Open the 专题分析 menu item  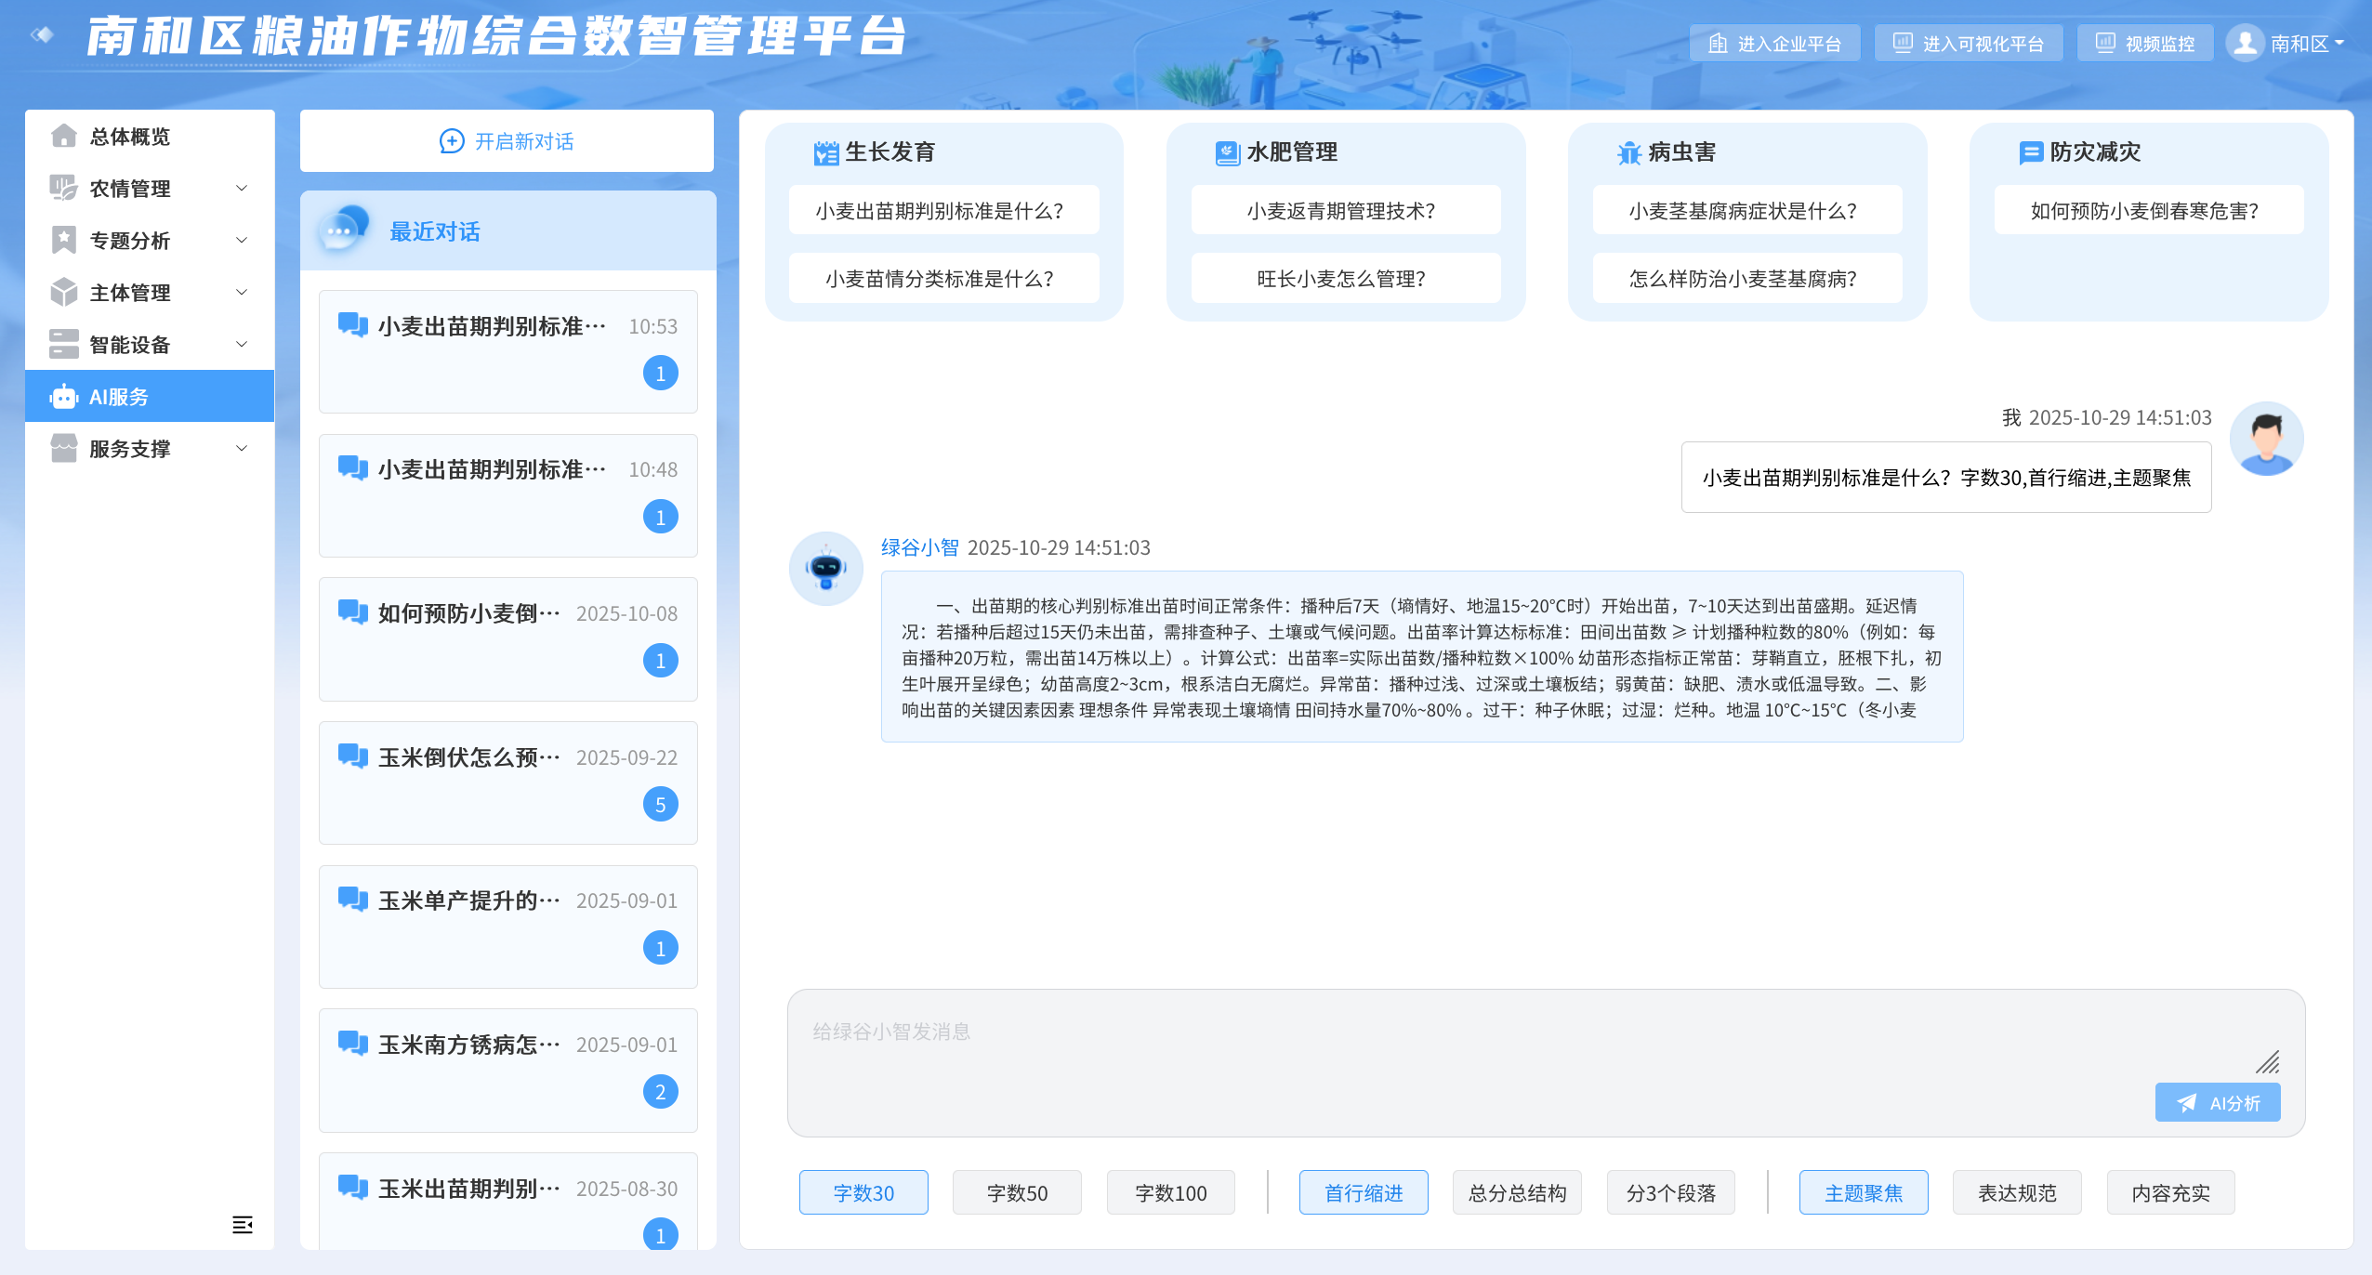130,241
